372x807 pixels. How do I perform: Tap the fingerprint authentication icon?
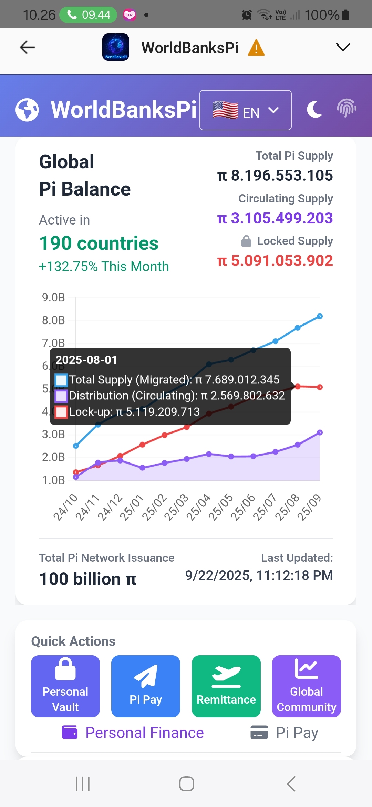pos(347,108)
